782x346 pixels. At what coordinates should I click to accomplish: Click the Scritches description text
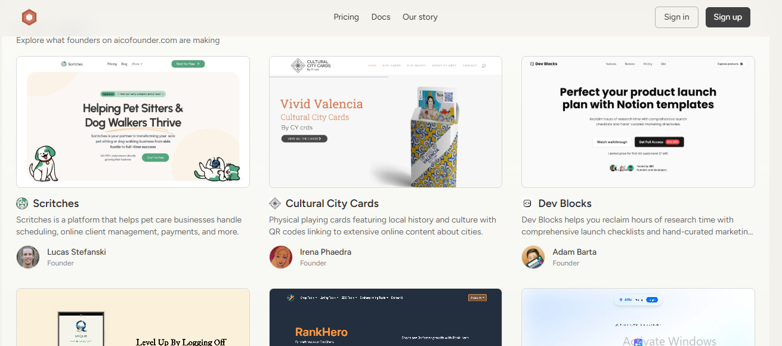pos(129,225)
